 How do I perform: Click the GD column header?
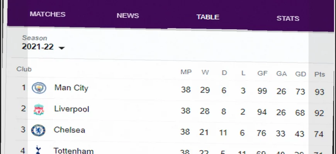click(x=300, y=74)
